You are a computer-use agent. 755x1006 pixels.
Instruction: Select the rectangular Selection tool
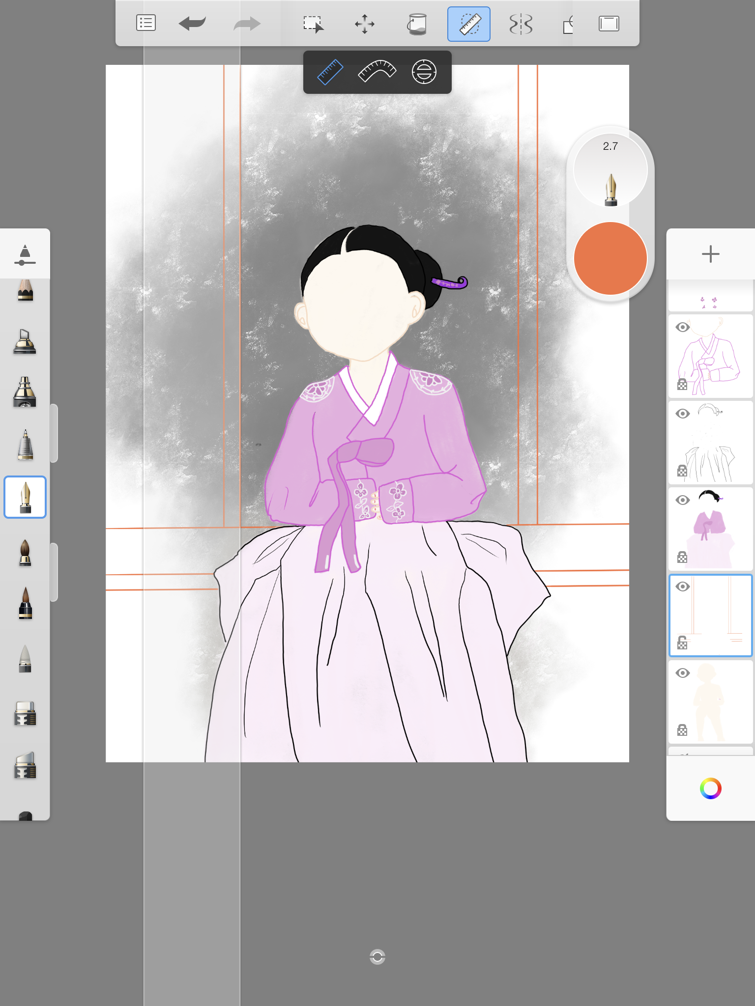313,24
